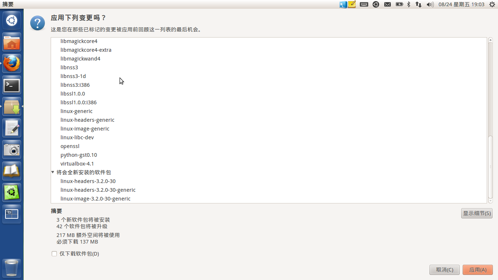Select linux-headers-generic package
The width and height of the screenshot is (498, 280).
pyautogui.click(x=269, y=120)
